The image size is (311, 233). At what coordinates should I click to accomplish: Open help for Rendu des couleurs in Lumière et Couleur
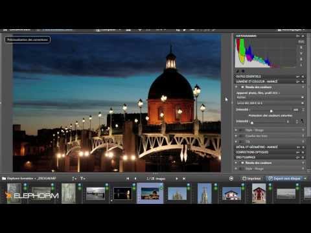coord(303,87)
